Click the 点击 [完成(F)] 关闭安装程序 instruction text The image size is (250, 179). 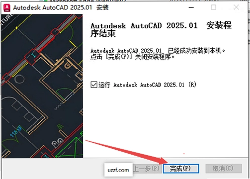(x=133, y=57)
